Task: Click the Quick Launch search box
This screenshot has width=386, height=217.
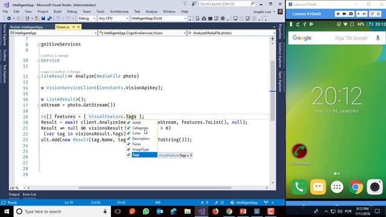Action: (x=227, y=4)
